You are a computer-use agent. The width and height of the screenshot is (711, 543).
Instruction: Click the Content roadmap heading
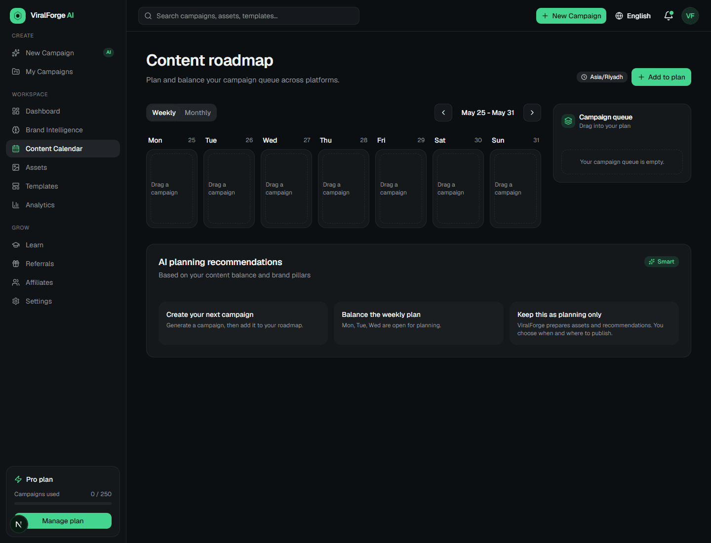tap(210, 60)
